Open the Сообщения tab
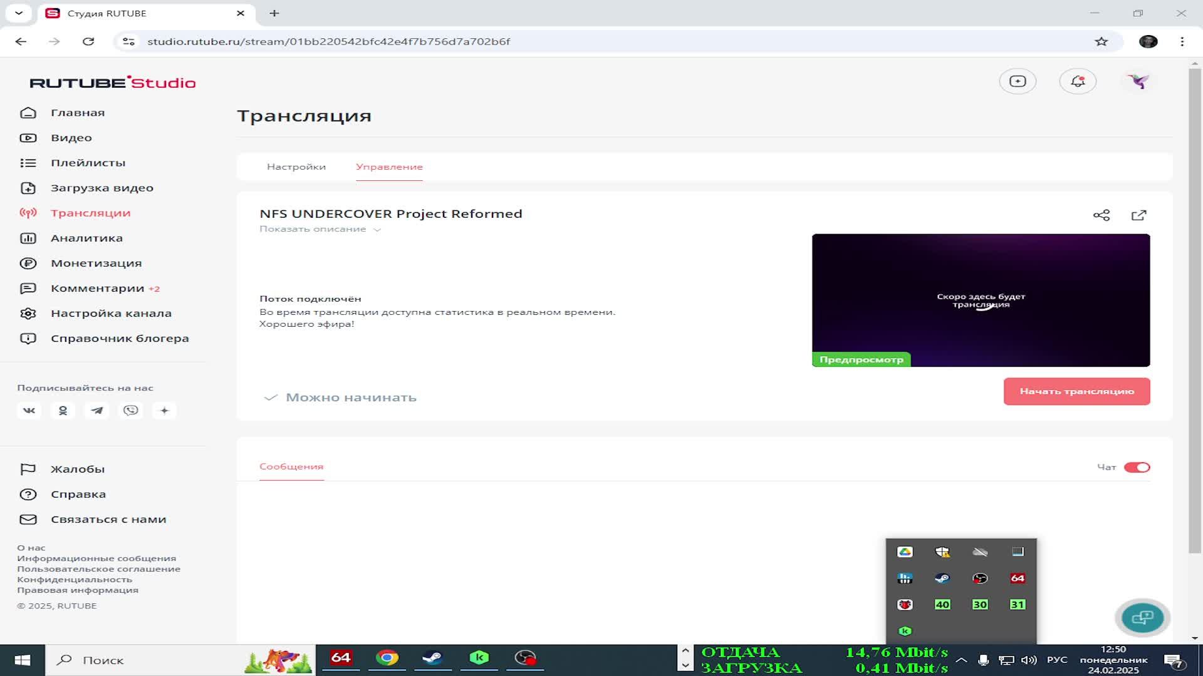 (291, 466)
